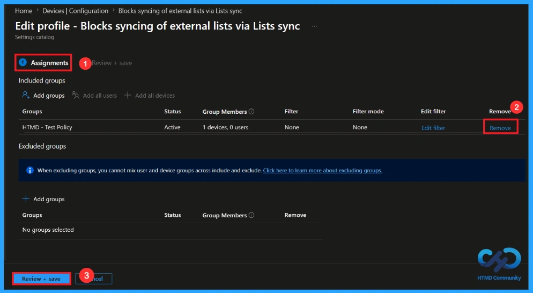Click Add all users icon

76,96
